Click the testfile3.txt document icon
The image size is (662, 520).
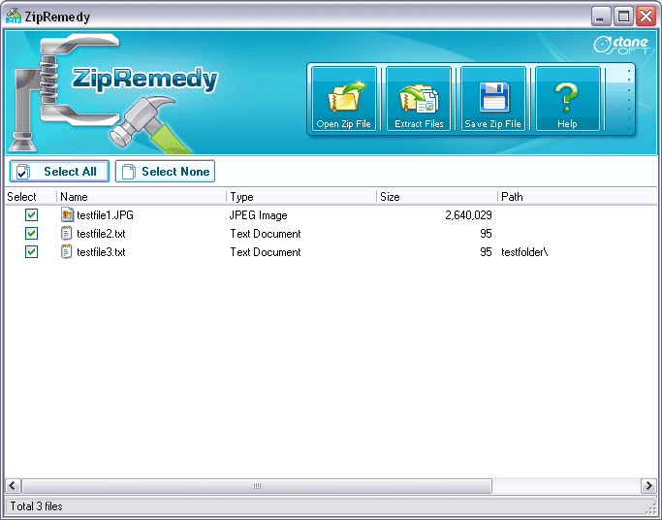67,252
